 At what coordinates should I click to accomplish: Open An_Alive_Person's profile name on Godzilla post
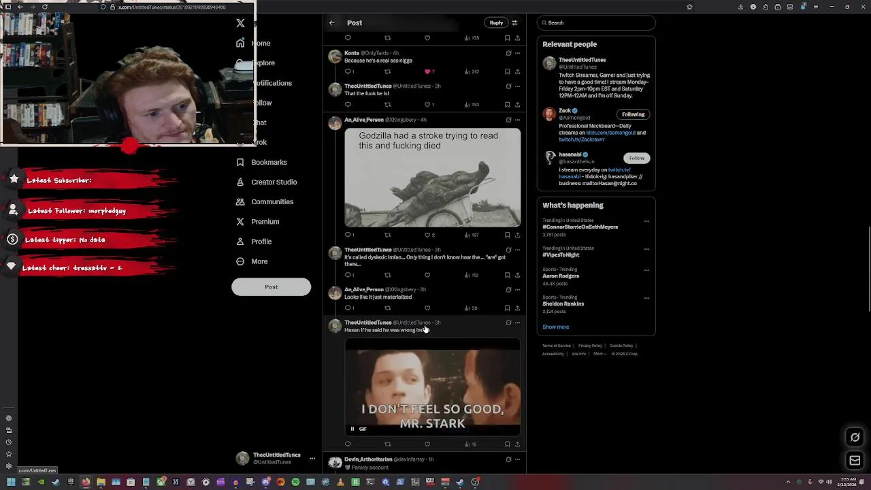364,120
